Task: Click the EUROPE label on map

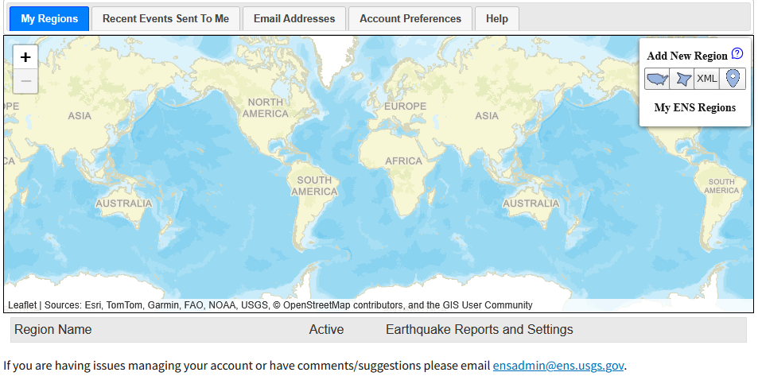Action: tap(405, 106)
